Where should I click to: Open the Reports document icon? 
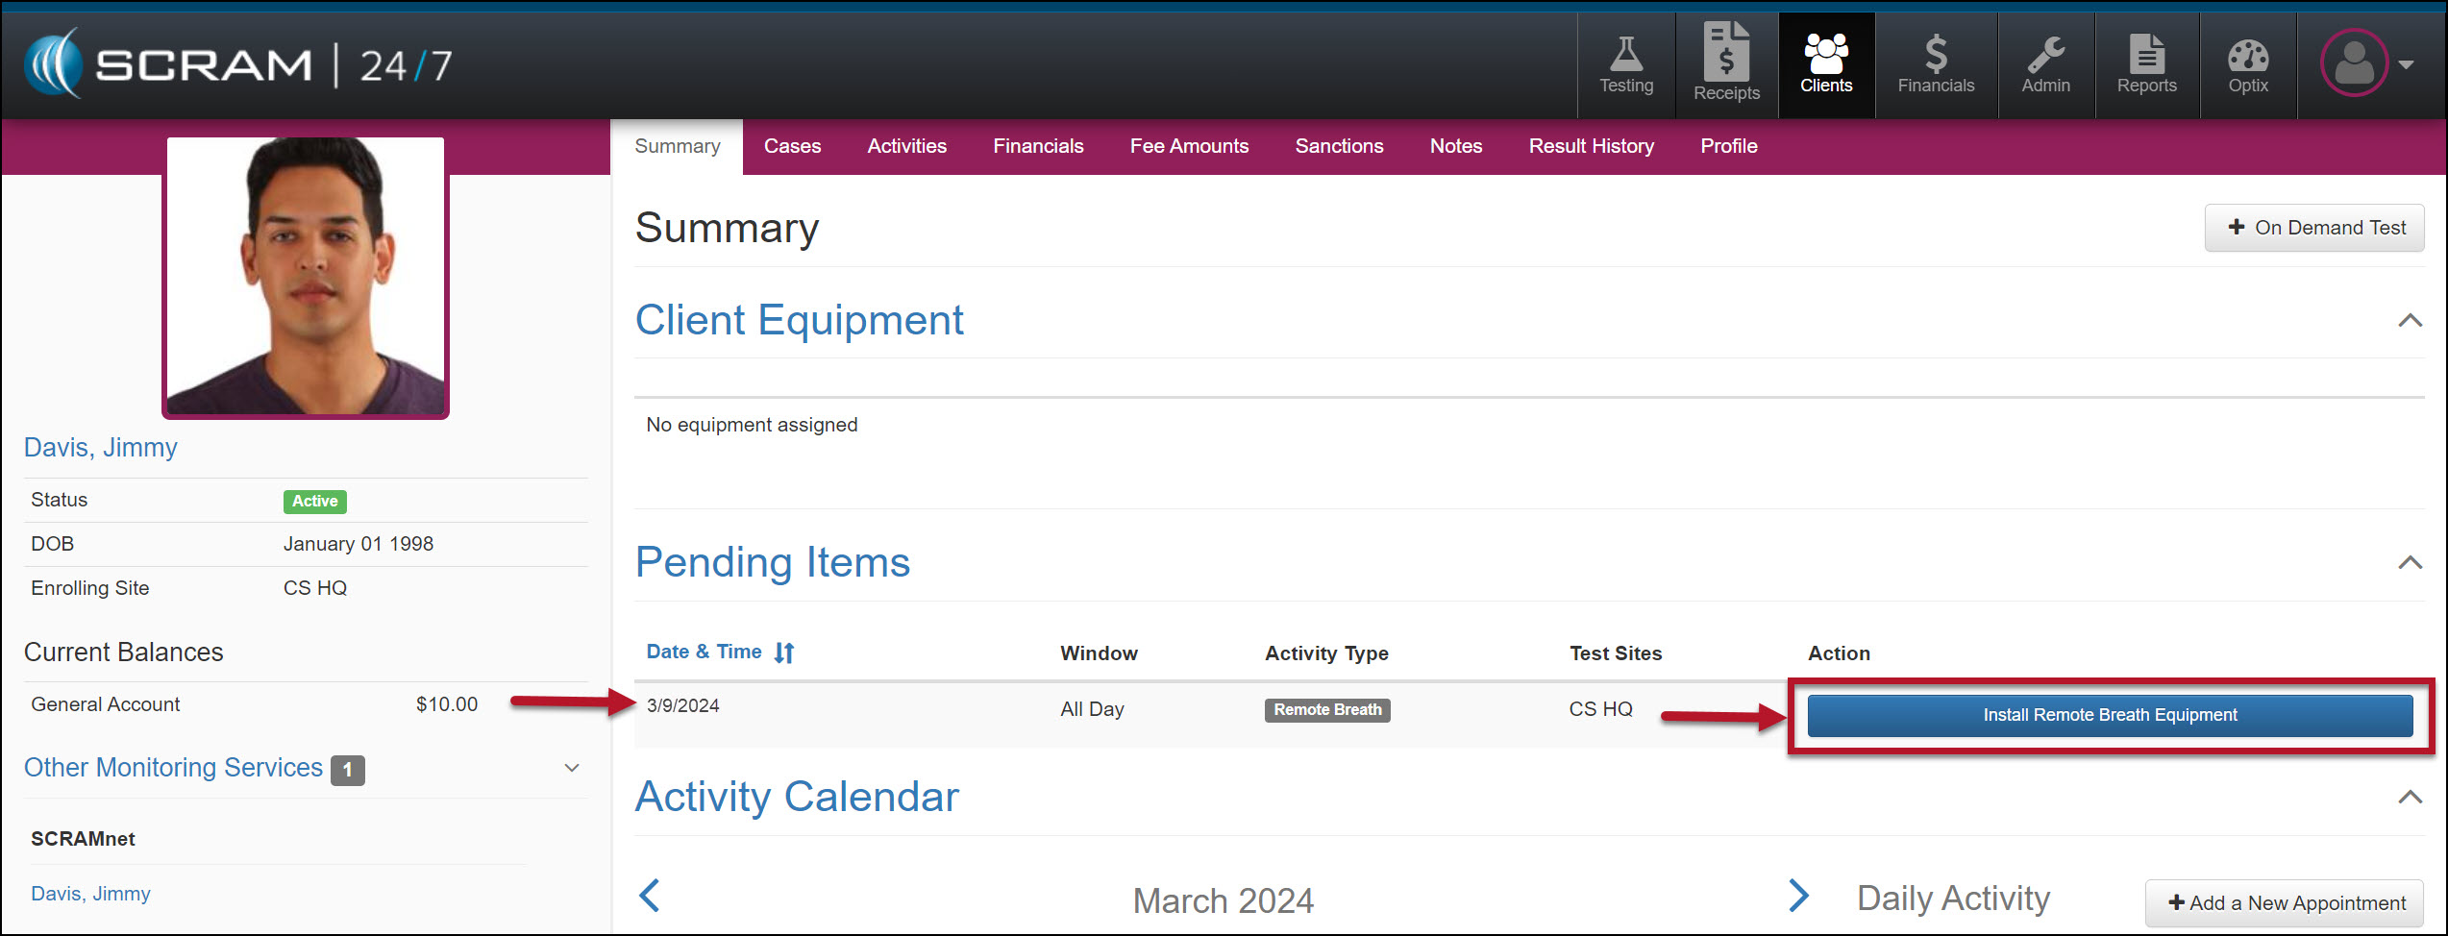pyautogui.click(x=2146, y=65)
